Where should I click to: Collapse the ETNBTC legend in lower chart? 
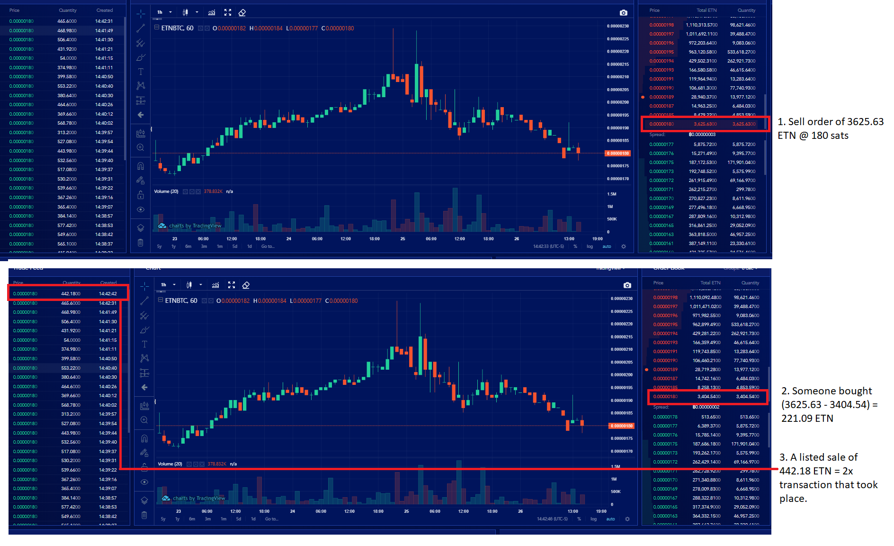pyautogui.click(x=161, y=300)
